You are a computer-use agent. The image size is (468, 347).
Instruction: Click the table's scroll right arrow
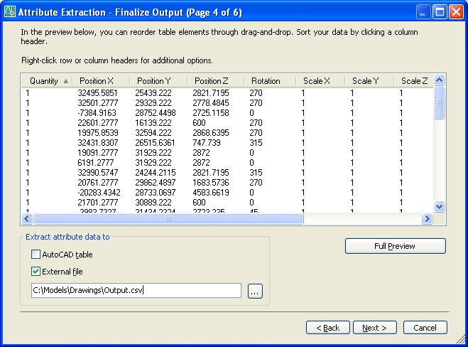(x=427, y=219)
